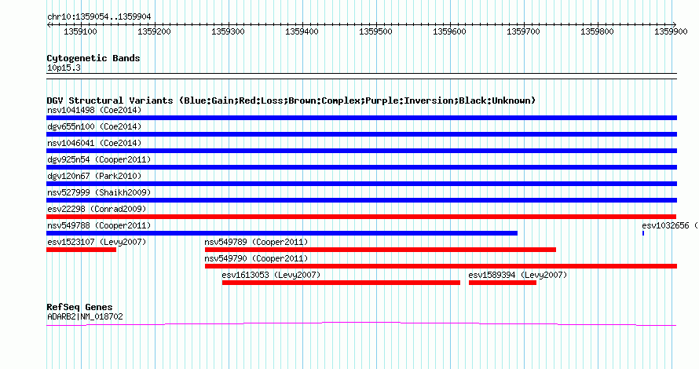Open the esv1589394 (Levy2007) loss bar
Image resolution: width=699 pixels, height=369 pixels.
(503, 283)
